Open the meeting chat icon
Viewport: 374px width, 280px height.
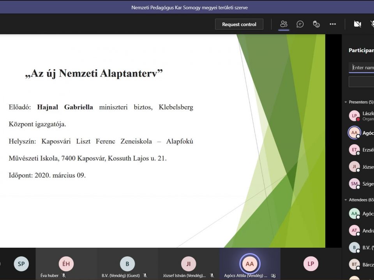pos(300,24)
